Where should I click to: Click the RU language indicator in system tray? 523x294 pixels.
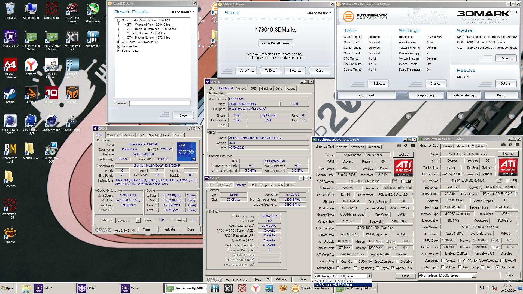[x=481, y=288]
